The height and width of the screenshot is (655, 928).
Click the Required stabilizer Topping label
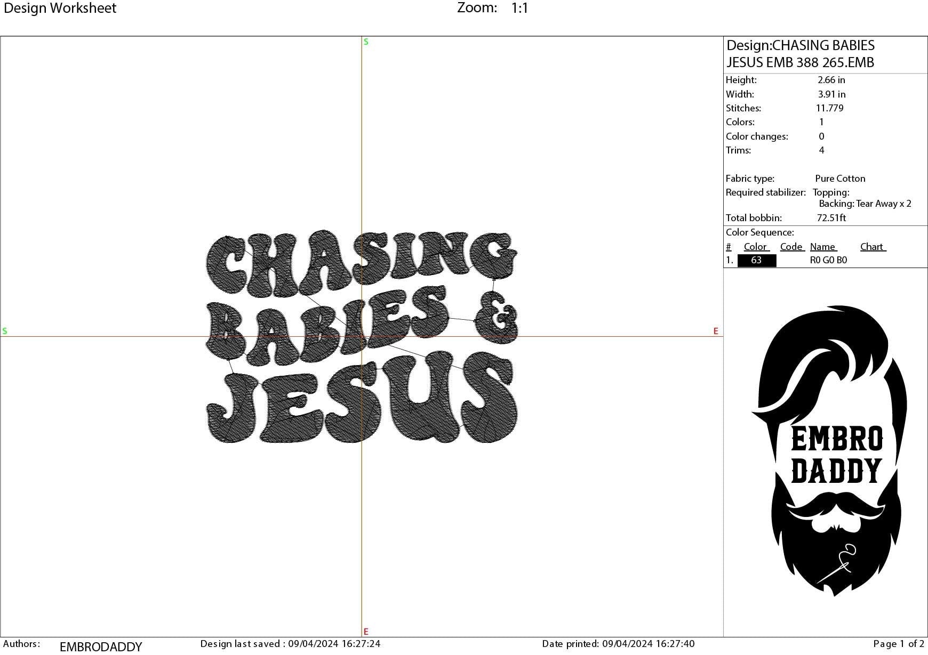(787, 192)
